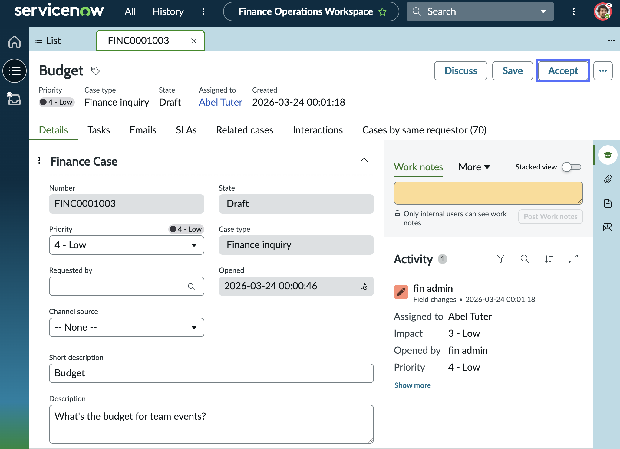The height and width of the screenshot is (449, 620).
Task: Open more actions beside the Accept button
Action: tap(603, 71)
